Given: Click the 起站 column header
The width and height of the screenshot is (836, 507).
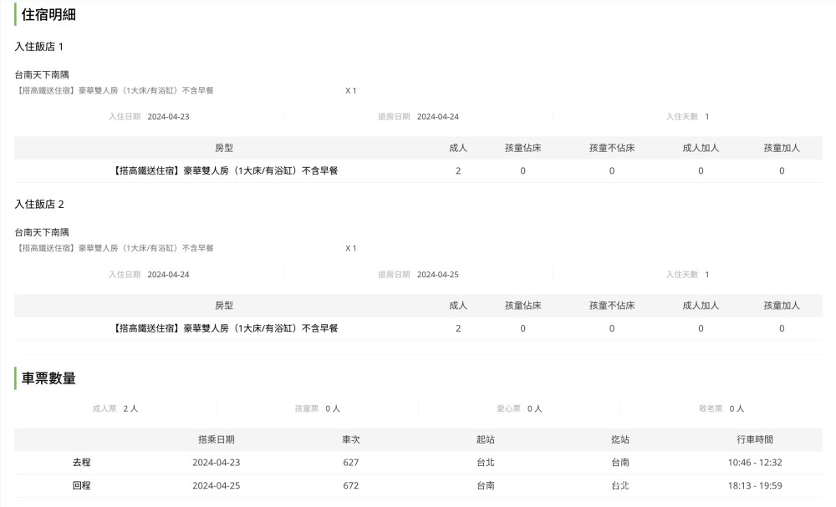Looking at the screenshot, I should pyautogui.click(x=485, y=439).
